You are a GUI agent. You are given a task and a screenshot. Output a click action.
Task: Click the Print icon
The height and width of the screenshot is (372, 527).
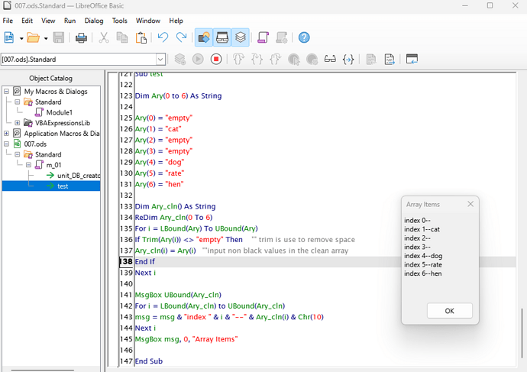click(81, 37)
